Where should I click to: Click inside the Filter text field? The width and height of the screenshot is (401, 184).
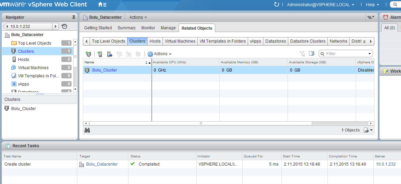pyautogui.click(x=345, y=54)
